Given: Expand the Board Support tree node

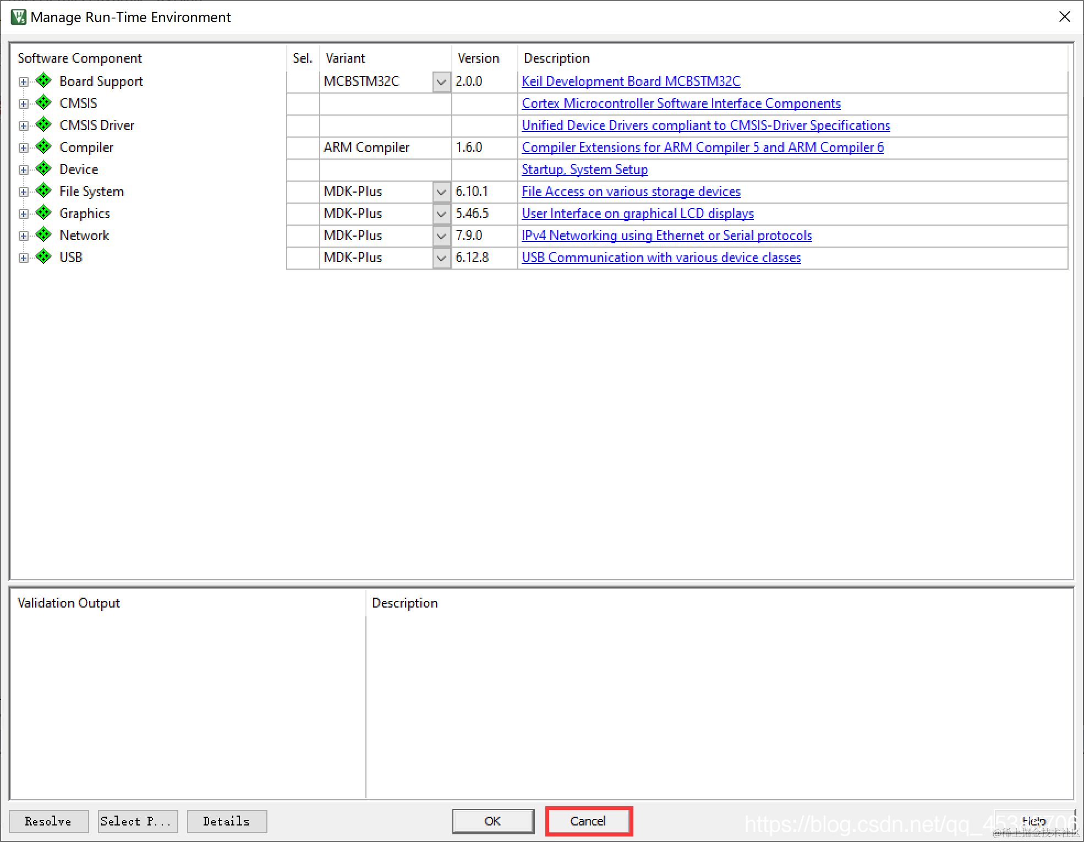Looking at the screenshot, I should point(24,81).
